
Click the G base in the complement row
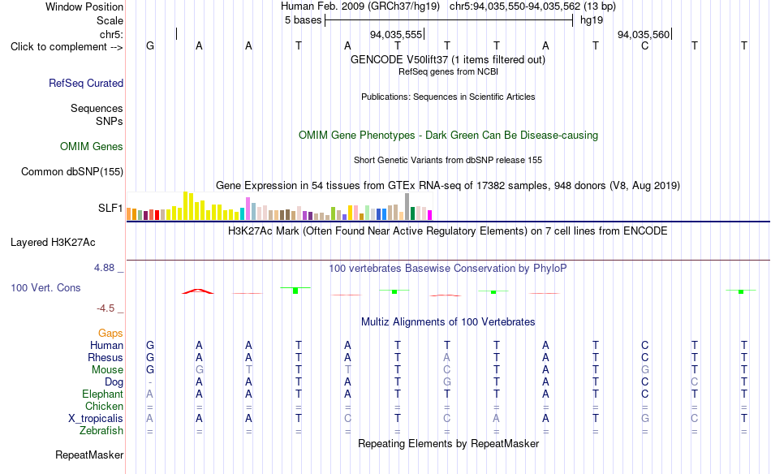150,45
